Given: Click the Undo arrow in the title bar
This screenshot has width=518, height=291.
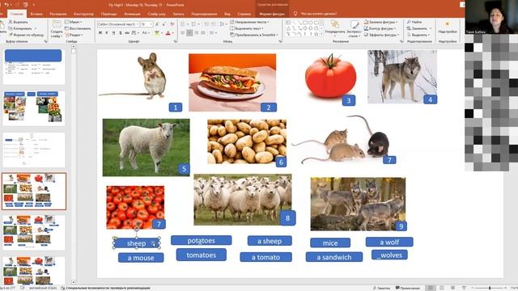Looking at the screenshot, I should click(6, 5).
